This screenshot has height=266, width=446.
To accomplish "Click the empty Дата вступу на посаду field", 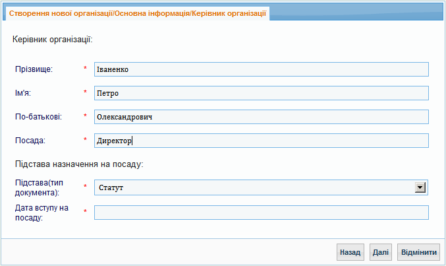I will 261,213.
